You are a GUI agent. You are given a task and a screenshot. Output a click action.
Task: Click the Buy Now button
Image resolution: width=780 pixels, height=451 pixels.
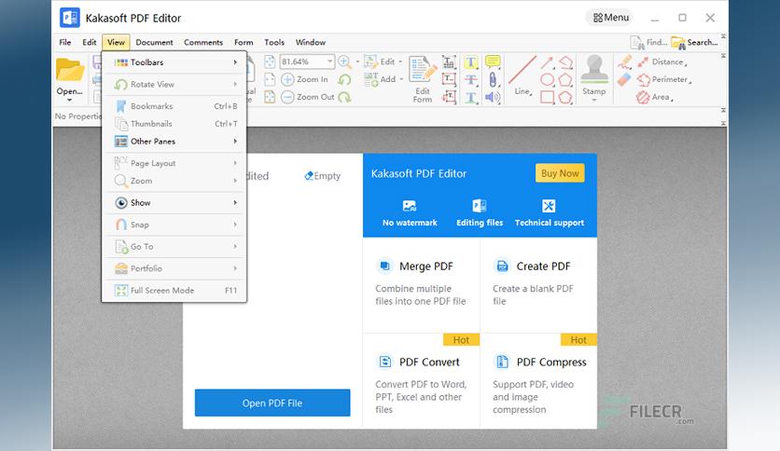560,173
